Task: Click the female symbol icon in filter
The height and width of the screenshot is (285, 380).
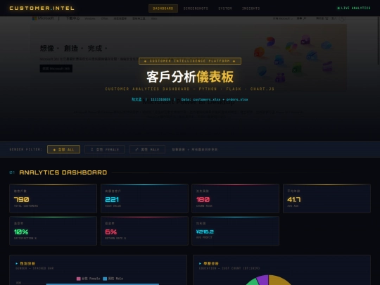Action: pos(92,149)
